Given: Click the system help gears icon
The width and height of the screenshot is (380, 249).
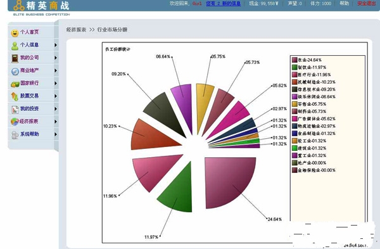Looking at the screenshot, I should [x=15, y=135].
